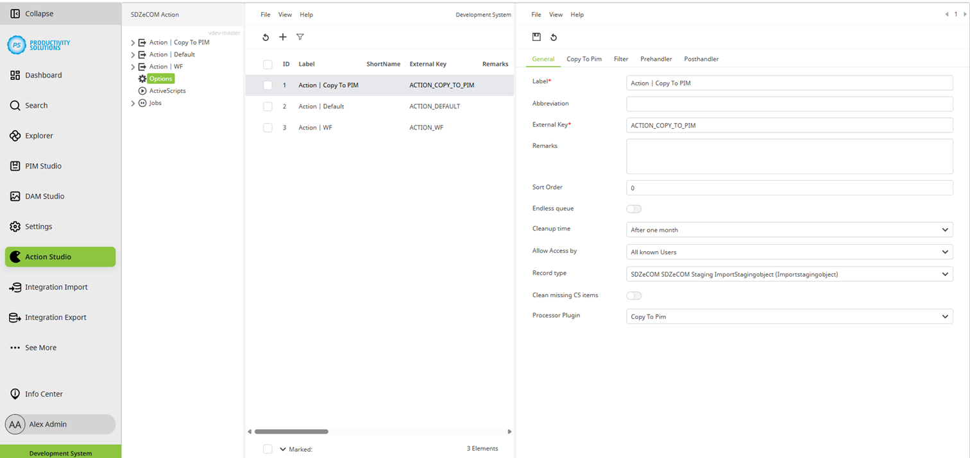Expand Action | Copy To PIM tree node
Viewport: 970px width, 458px height.
[133, 43]
